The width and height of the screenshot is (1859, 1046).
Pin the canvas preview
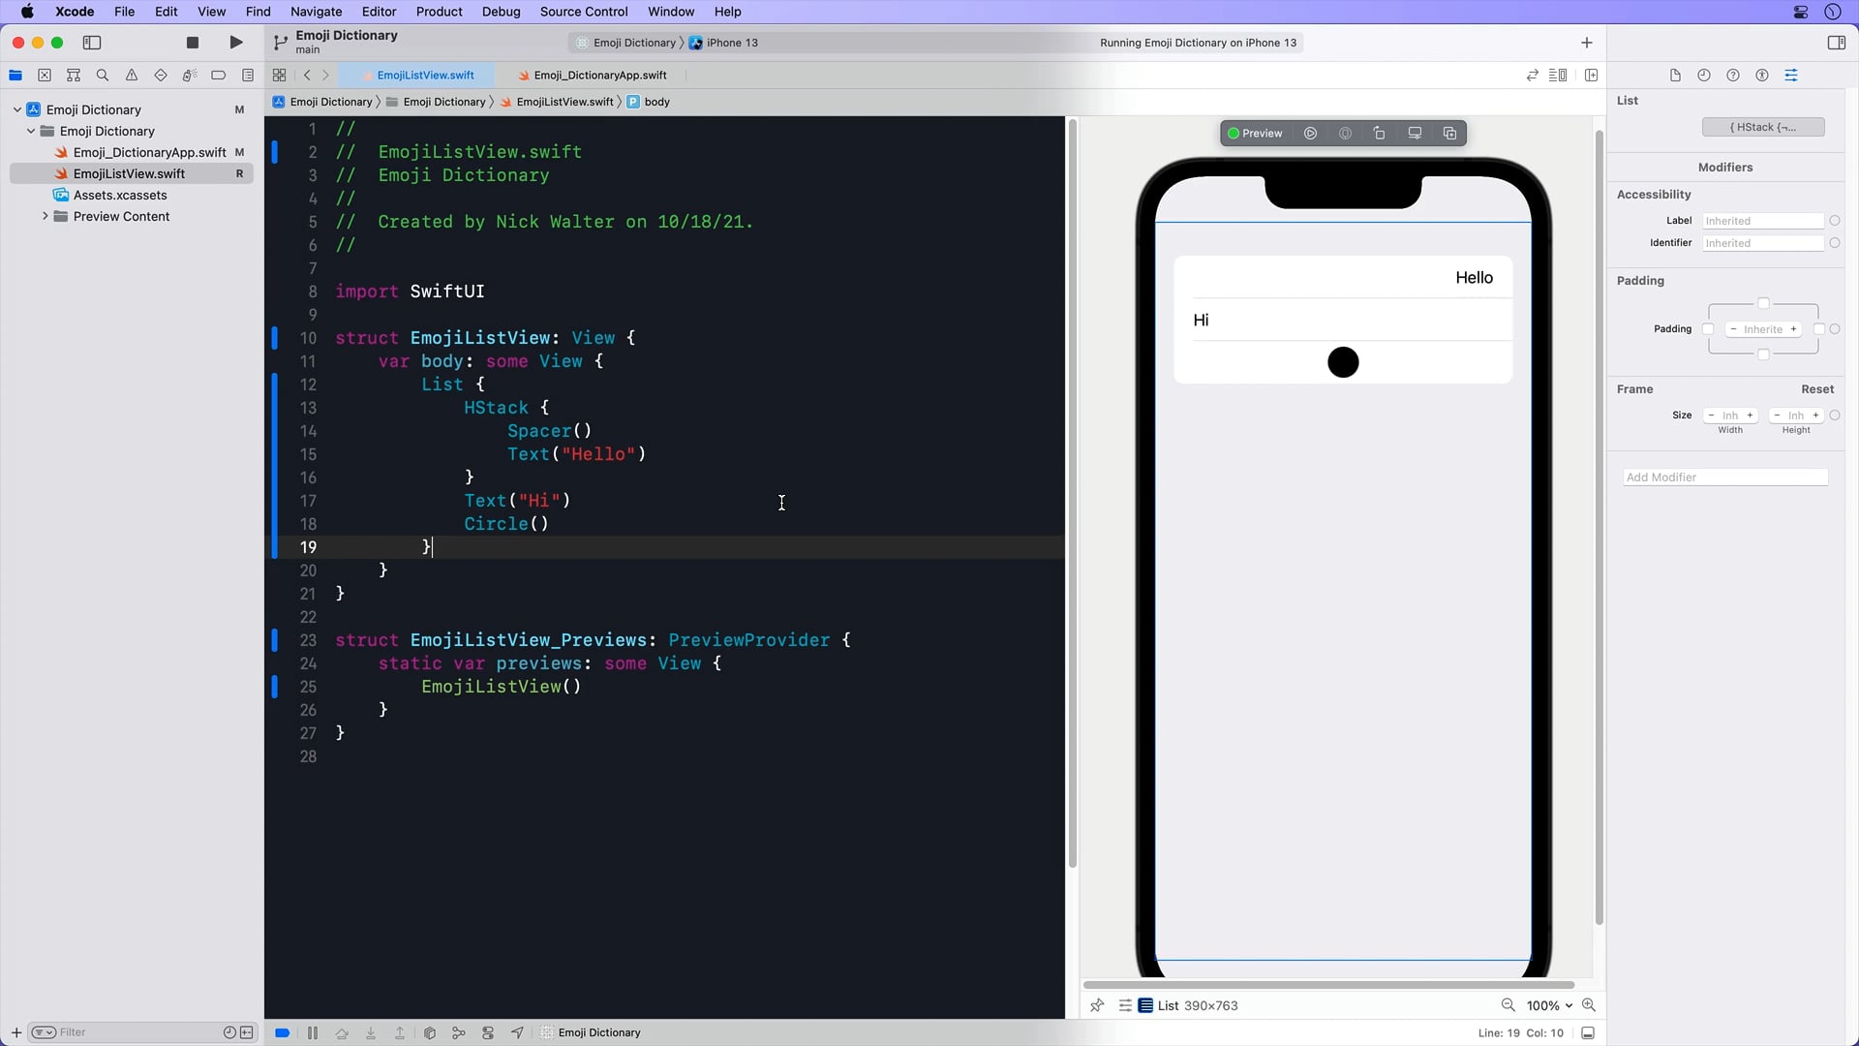[x=1097, y=1006]
